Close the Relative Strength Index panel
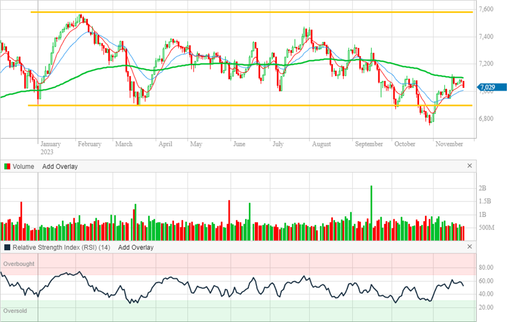This screenshot has width=509, height=322. (469, 247)
